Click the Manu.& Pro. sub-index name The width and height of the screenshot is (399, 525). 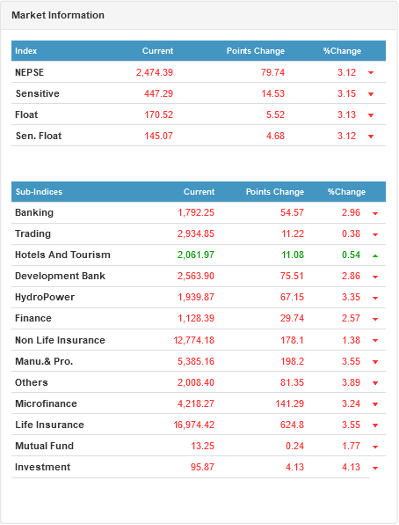[44, 361]
